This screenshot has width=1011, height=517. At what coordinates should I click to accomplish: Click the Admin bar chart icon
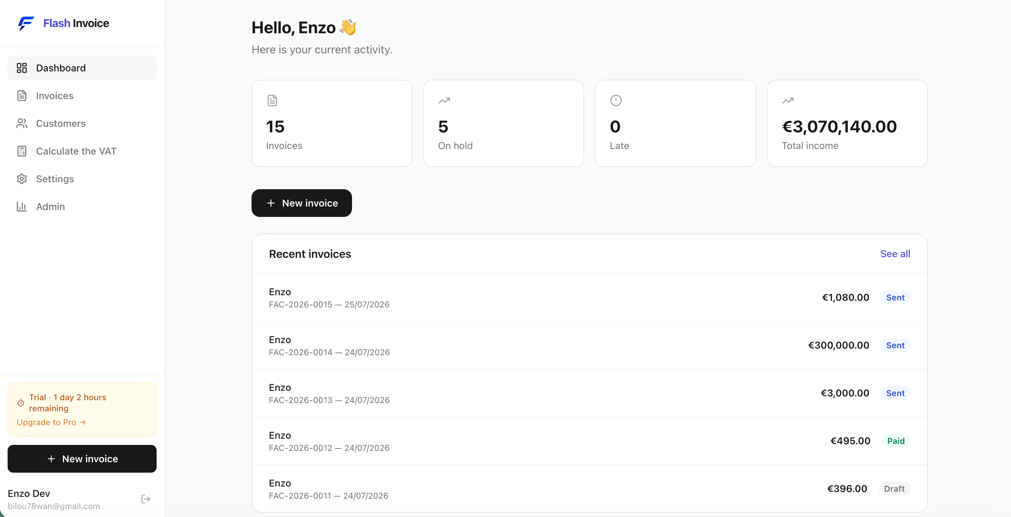tap(21, 207)
